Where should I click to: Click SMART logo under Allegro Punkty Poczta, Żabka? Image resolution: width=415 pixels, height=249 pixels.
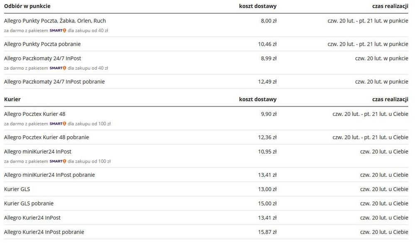(x=58, y=31)
